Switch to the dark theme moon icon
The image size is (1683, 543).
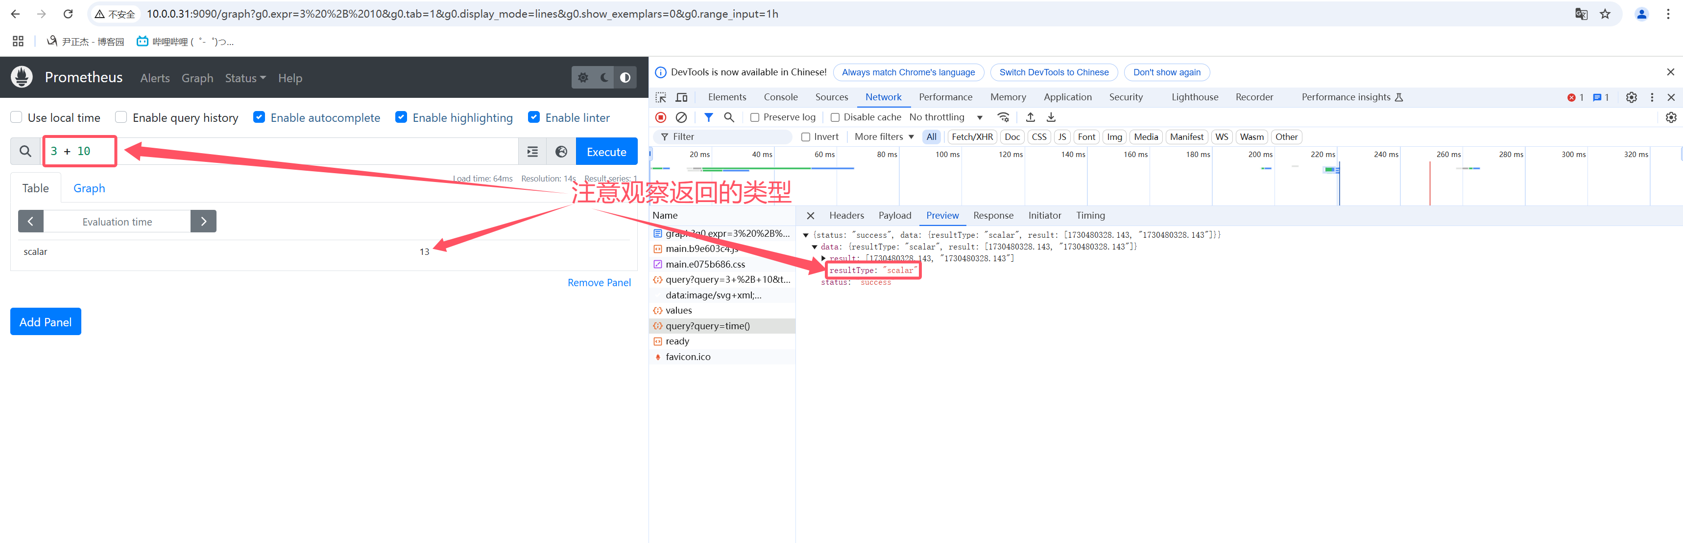[x=604, y=78]
